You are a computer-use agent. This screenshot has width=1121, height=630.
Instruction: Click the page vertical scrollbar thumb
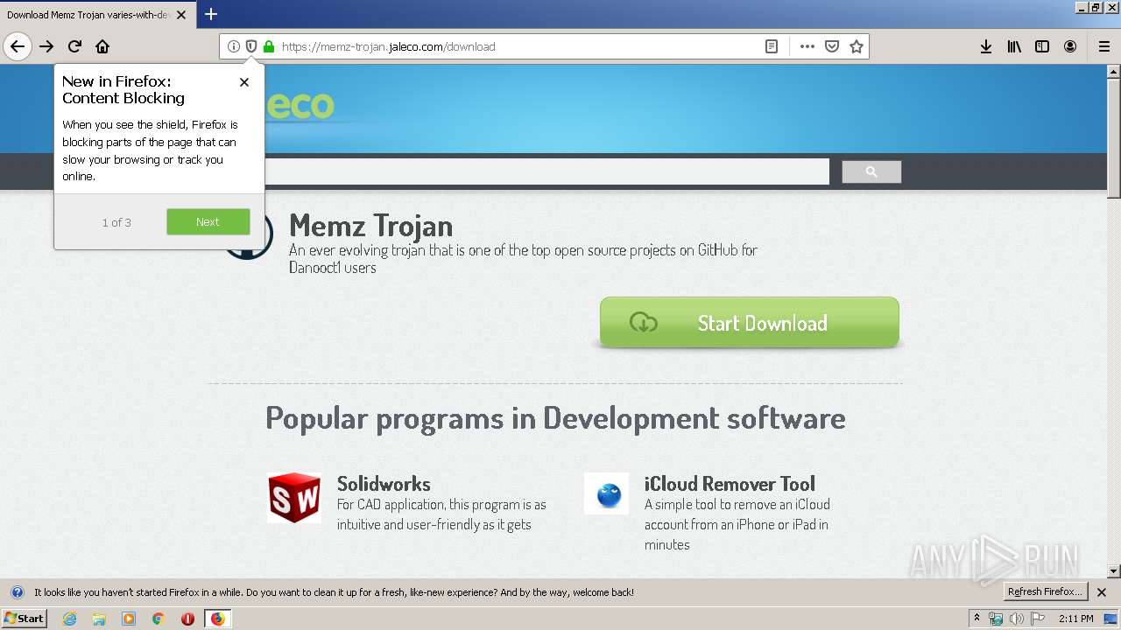(x=1114, y=138)
